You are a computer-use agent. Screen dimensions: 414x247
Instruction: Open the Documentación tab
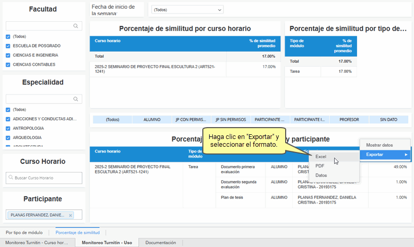click(160, 242)
